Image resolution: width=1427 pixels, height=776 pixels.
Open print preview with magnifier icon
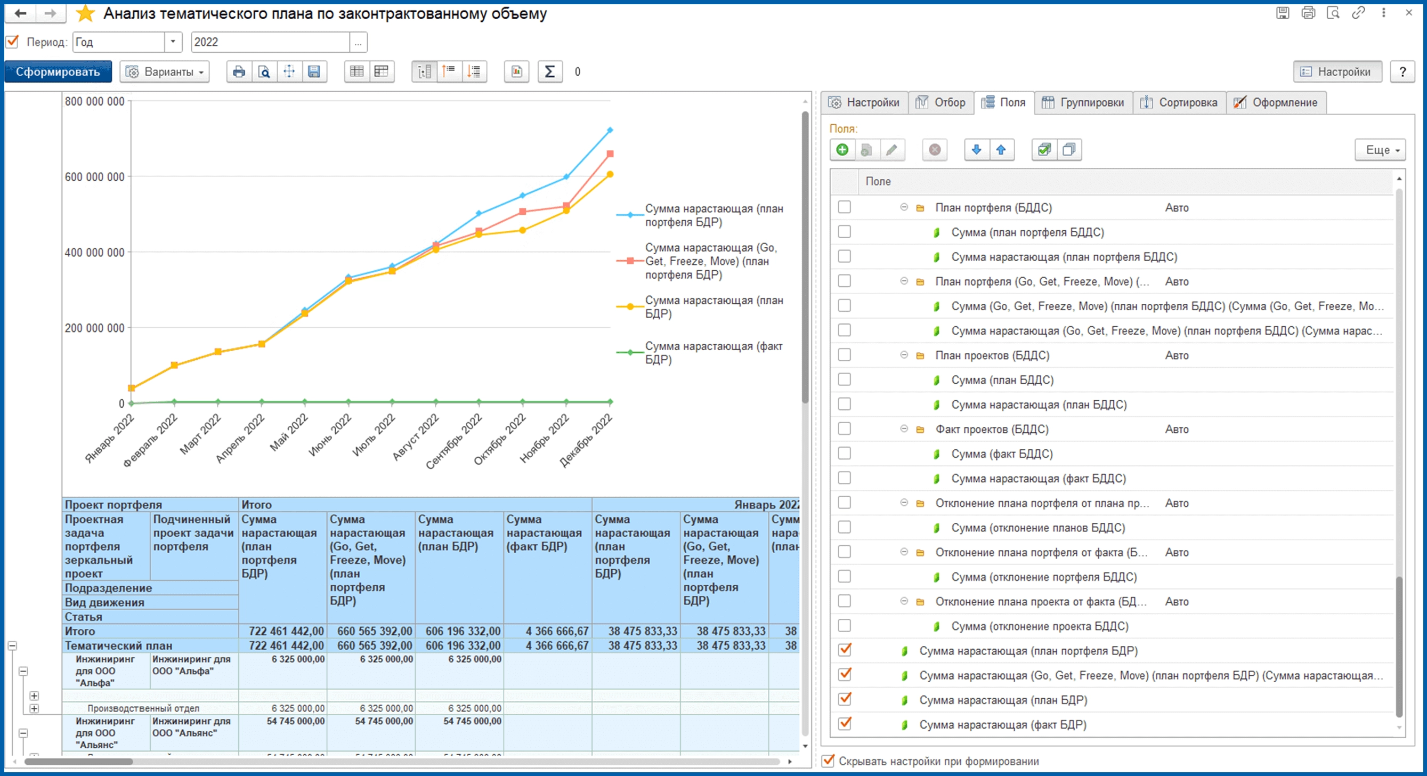pyautogui.click(x=264, y=71)
